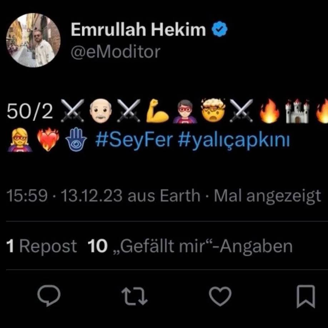
Task: Open the @eModitor handle
Action: click(115, 52)
